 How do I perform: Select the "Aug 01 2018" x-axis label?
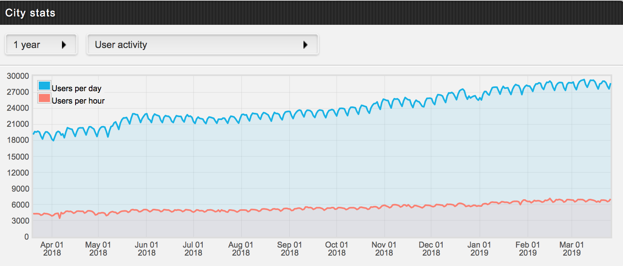point(241,248)
